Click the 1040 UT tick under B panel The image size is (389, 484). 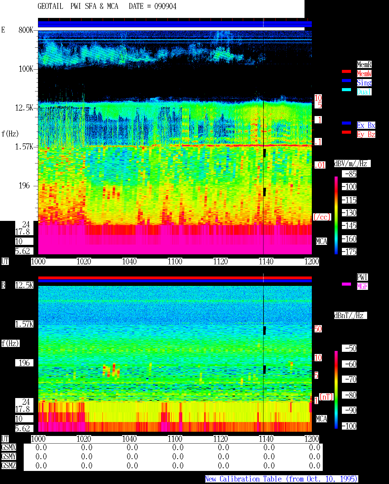coord(129,439)
